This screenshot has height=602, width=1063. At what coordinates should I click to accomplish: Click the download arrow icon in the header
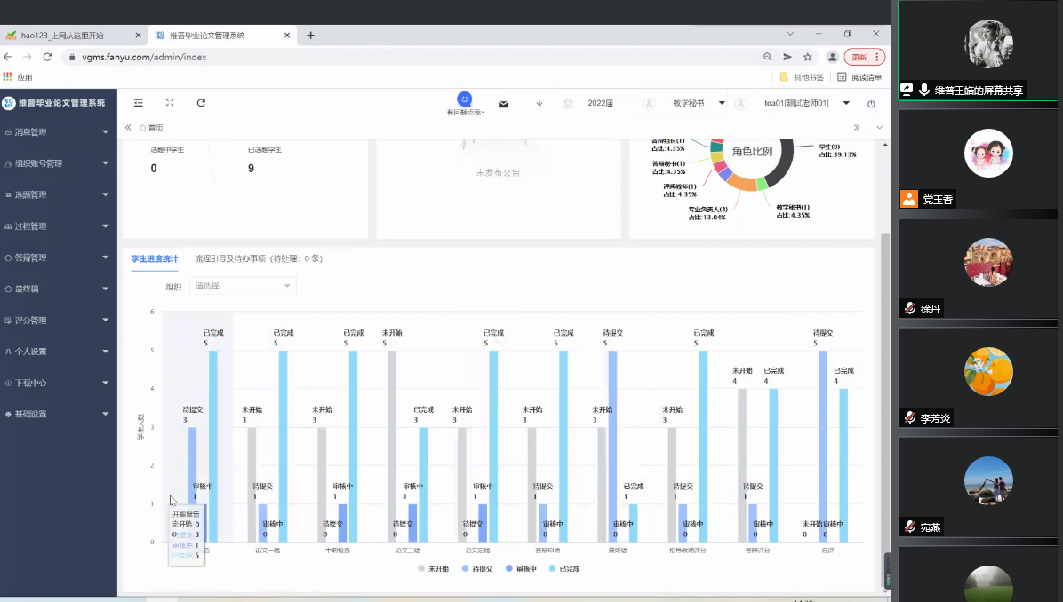pyautogui.click(x=539, y=104)
